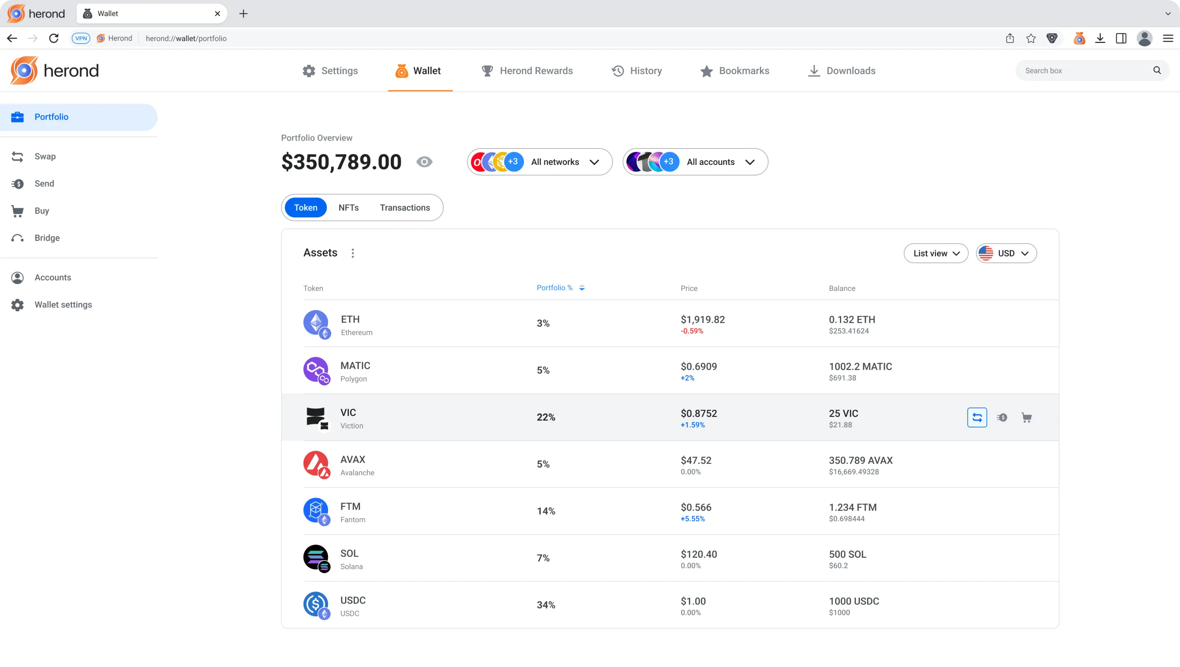
Task: Click the Price column header
Action: [x=689, y=289]
